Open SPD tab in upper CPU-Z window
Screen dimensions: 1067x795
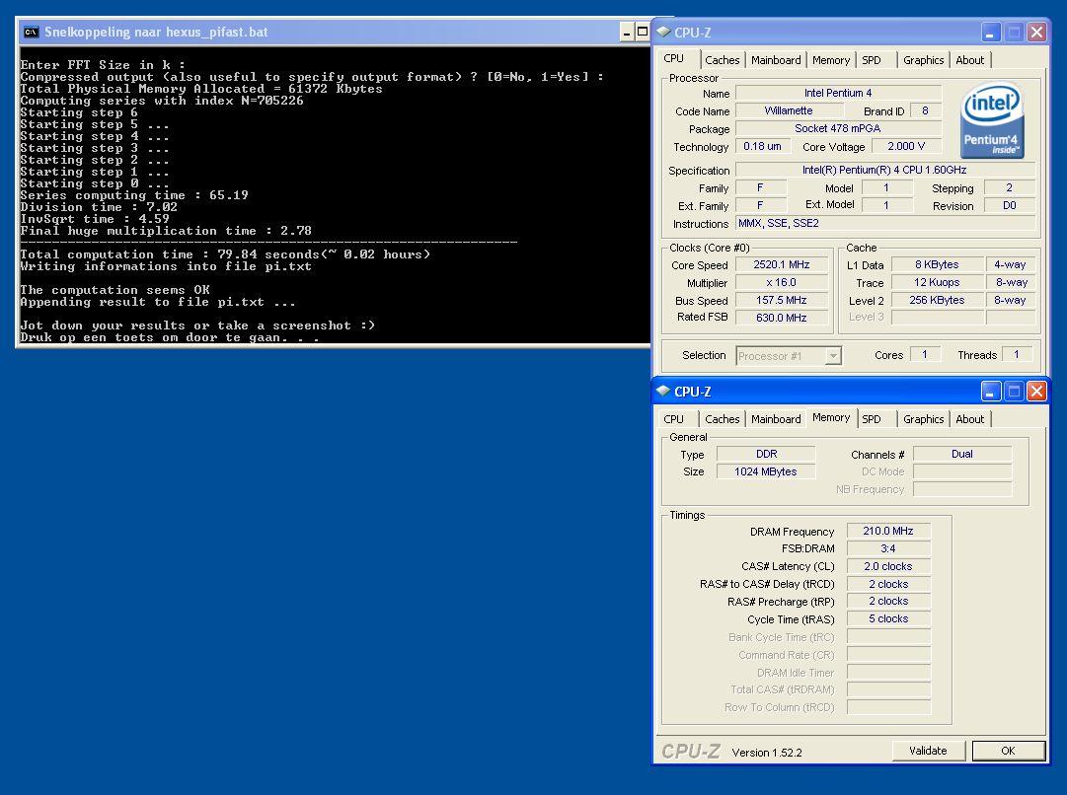[871, 60]
